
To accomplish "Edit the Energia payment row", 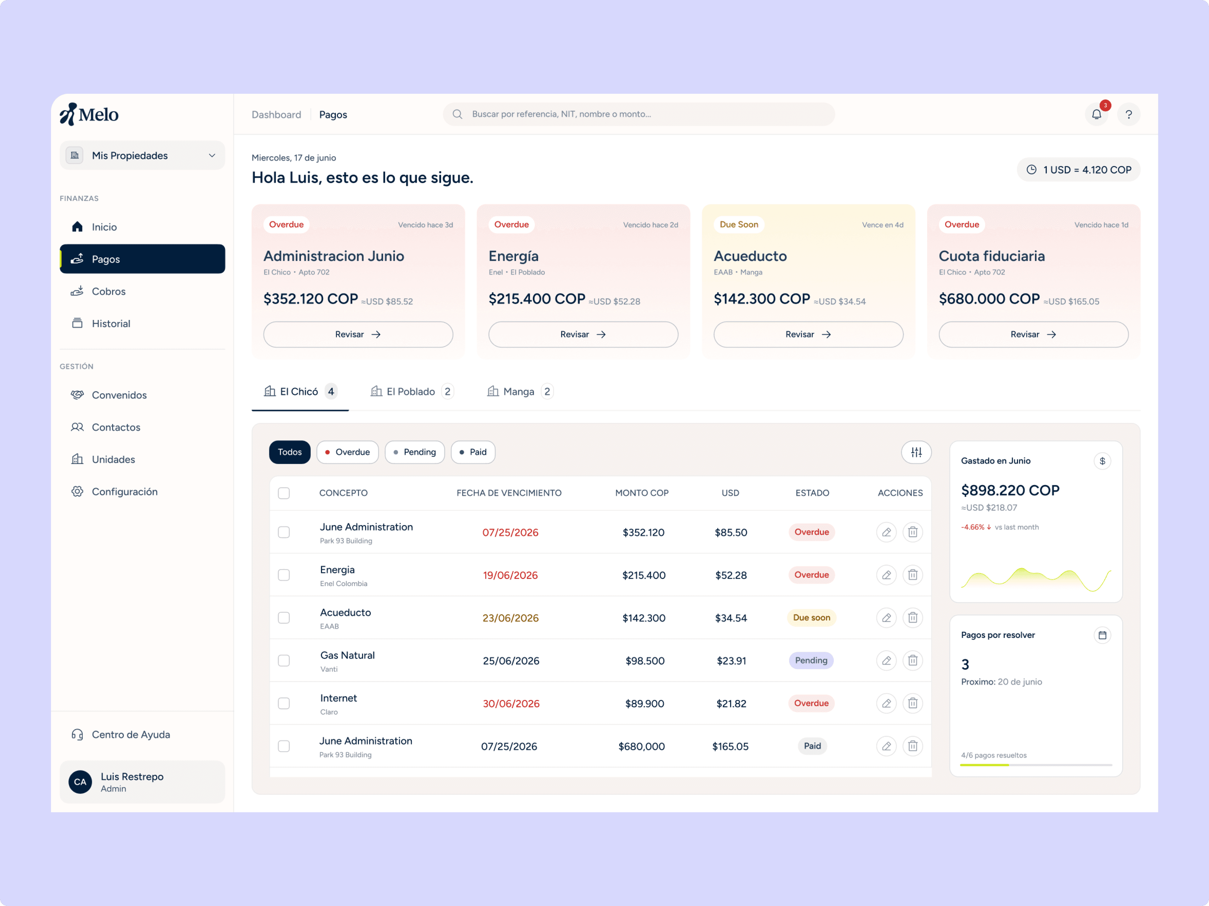I will [x=887, y=574].
